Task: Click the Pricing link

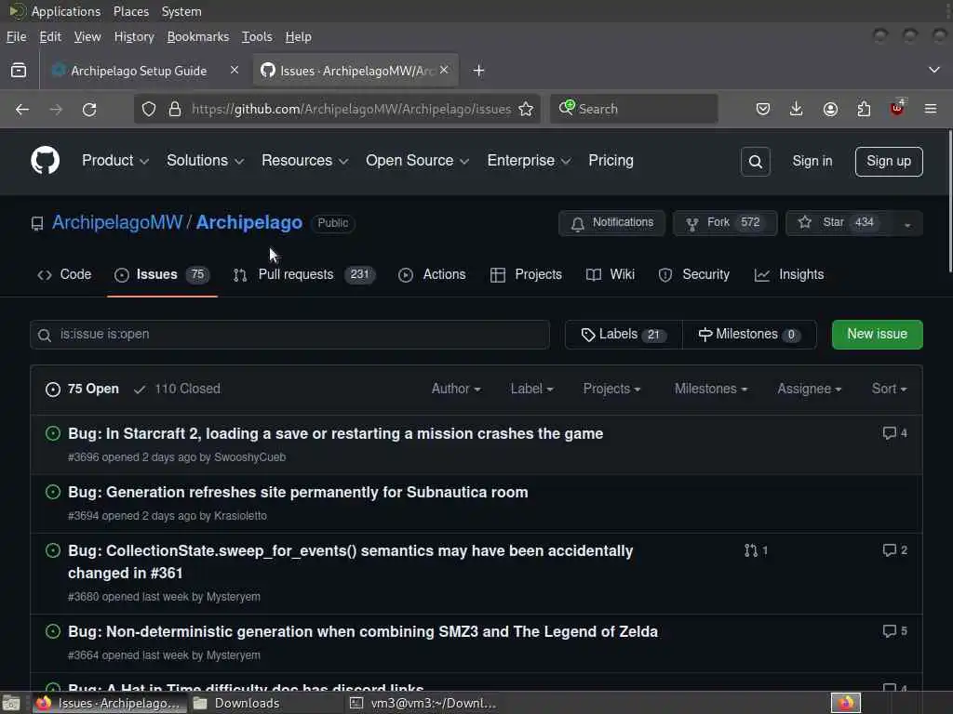Action: [611, 160]
